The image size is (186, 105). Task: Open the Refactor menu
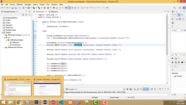[20, 5]
